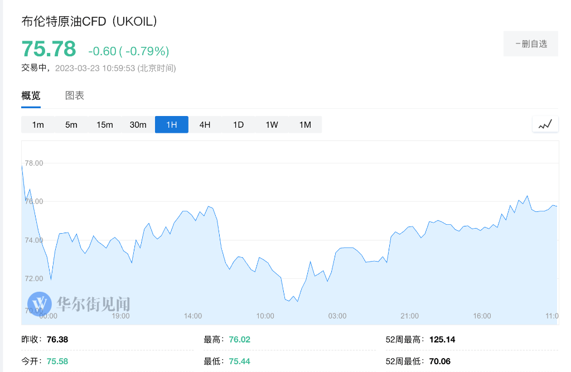The width and height of the screenshot is (571, 372).
Task: Click the chart peak near 16:00
Action: point(527,196)
